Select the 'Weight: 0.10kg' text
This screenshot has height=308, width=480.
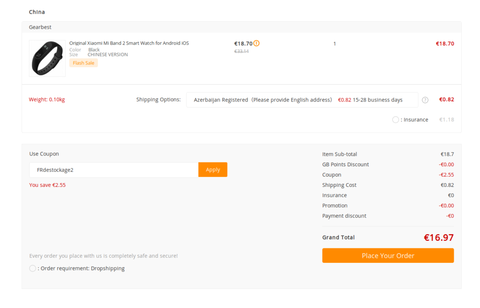(x=47, y=100)
